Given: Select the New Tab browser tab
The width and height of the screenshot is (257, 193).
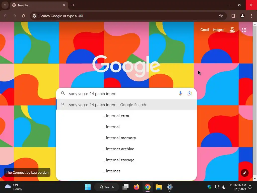Looking at the screenshot, I should click(x=39, y=5).
